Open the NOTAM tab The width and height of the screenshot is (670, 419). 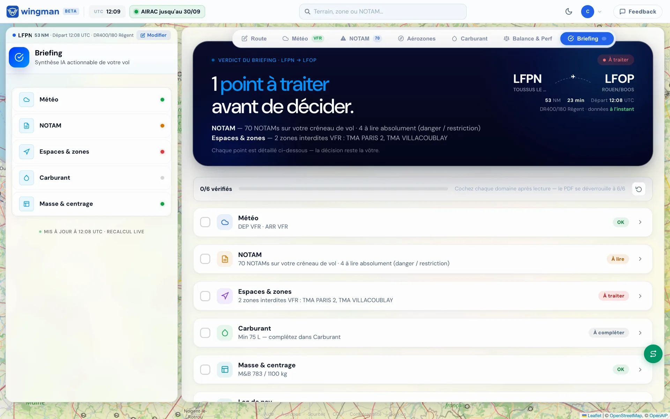(361, 38)
